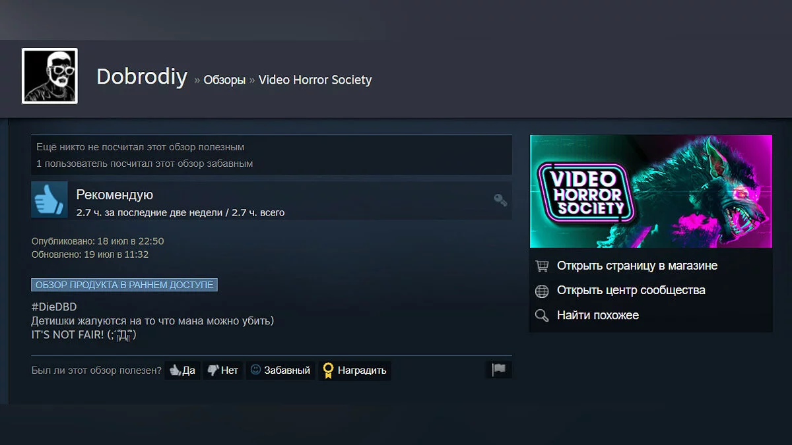Click the Опубликовано: 18 июл date text
The image size is (792, 445).
tap(98, 241)
